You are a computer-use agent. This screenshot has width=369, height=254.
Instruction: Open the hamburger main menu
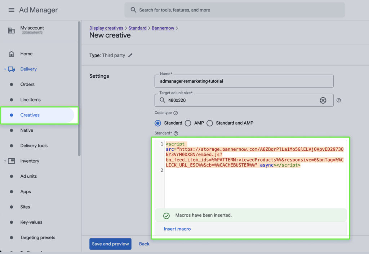11,10
